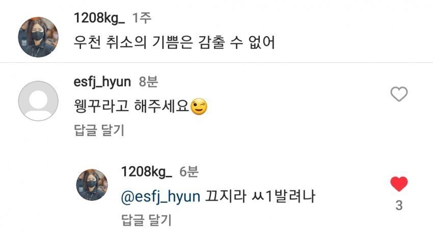This screenshot has width=433, height=232.
Task: Click the winking emoji in the comment
Action: (199, 107)
